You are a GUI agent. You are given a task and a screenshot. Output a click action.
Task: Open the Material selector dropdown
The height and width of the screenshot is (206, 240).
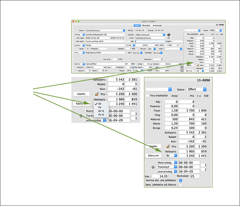tap(79, 64)
